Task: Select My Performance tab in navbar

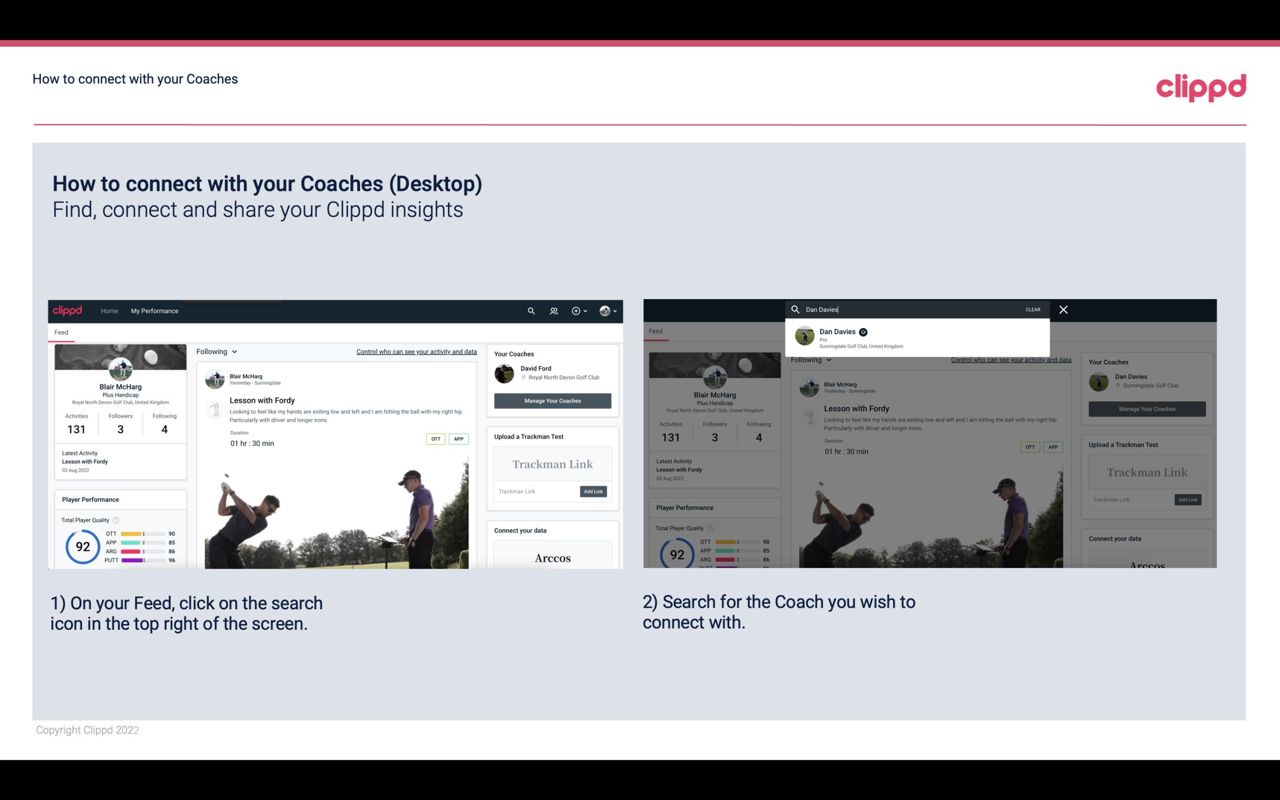Action: tap(155, 310)
